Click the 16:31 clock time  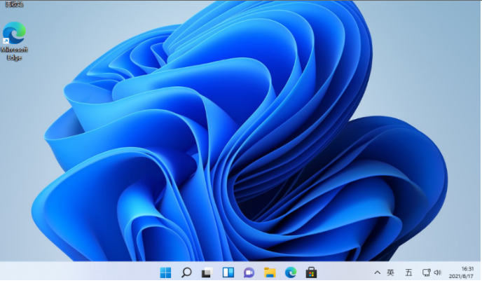(x=467, y=268)
